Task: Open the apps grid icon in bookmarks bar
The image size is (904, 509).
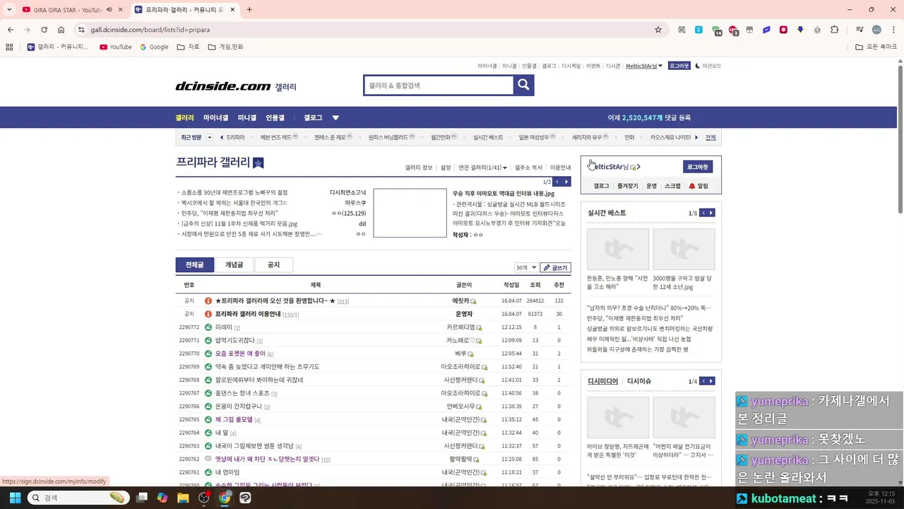Action: 9,47
